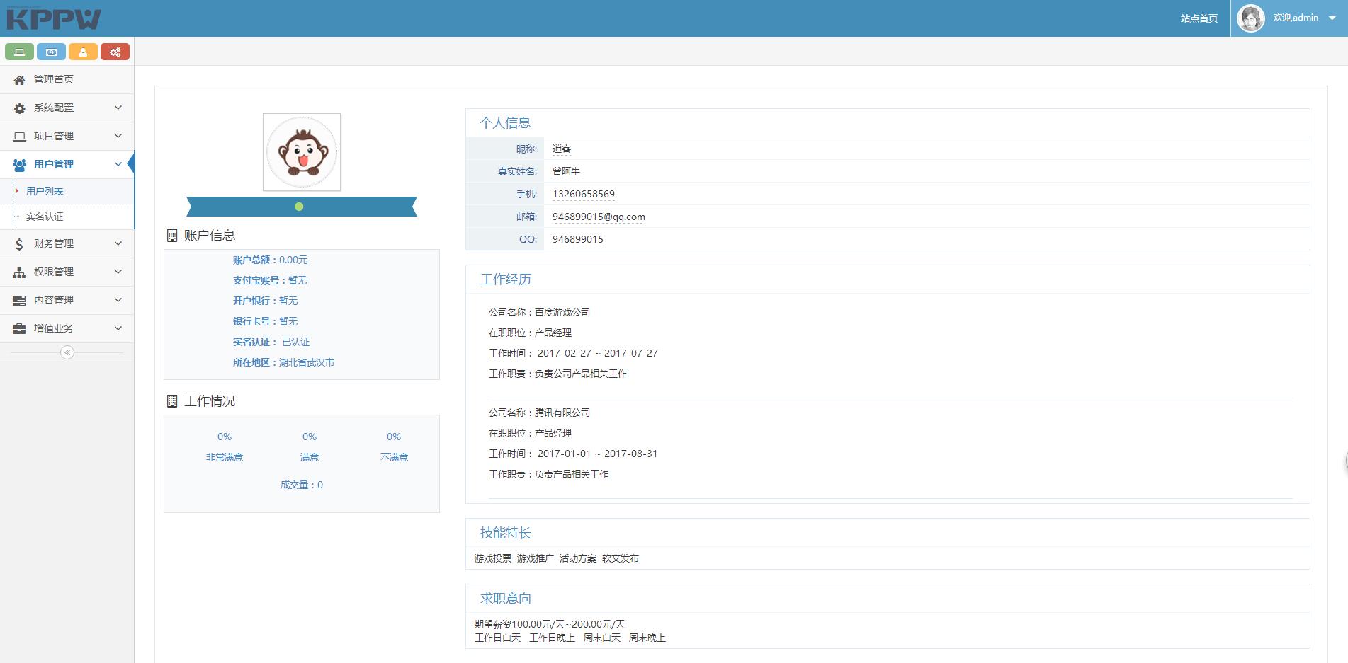Screen dimensions: 1348x663
Task: Click the KPPW logo
Action: point(54,19)
